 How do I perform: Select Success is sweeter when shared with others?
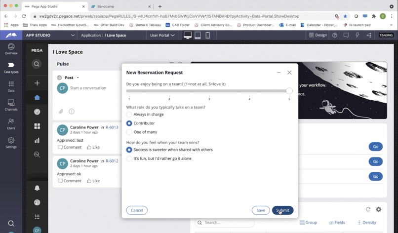pyautogui.click(x=129, y=150)
